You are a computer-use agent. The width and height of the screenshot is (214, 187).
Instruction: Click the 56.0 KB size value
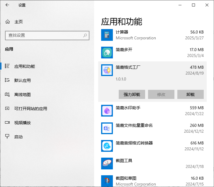pyautogui.click(x=197, y=32)
